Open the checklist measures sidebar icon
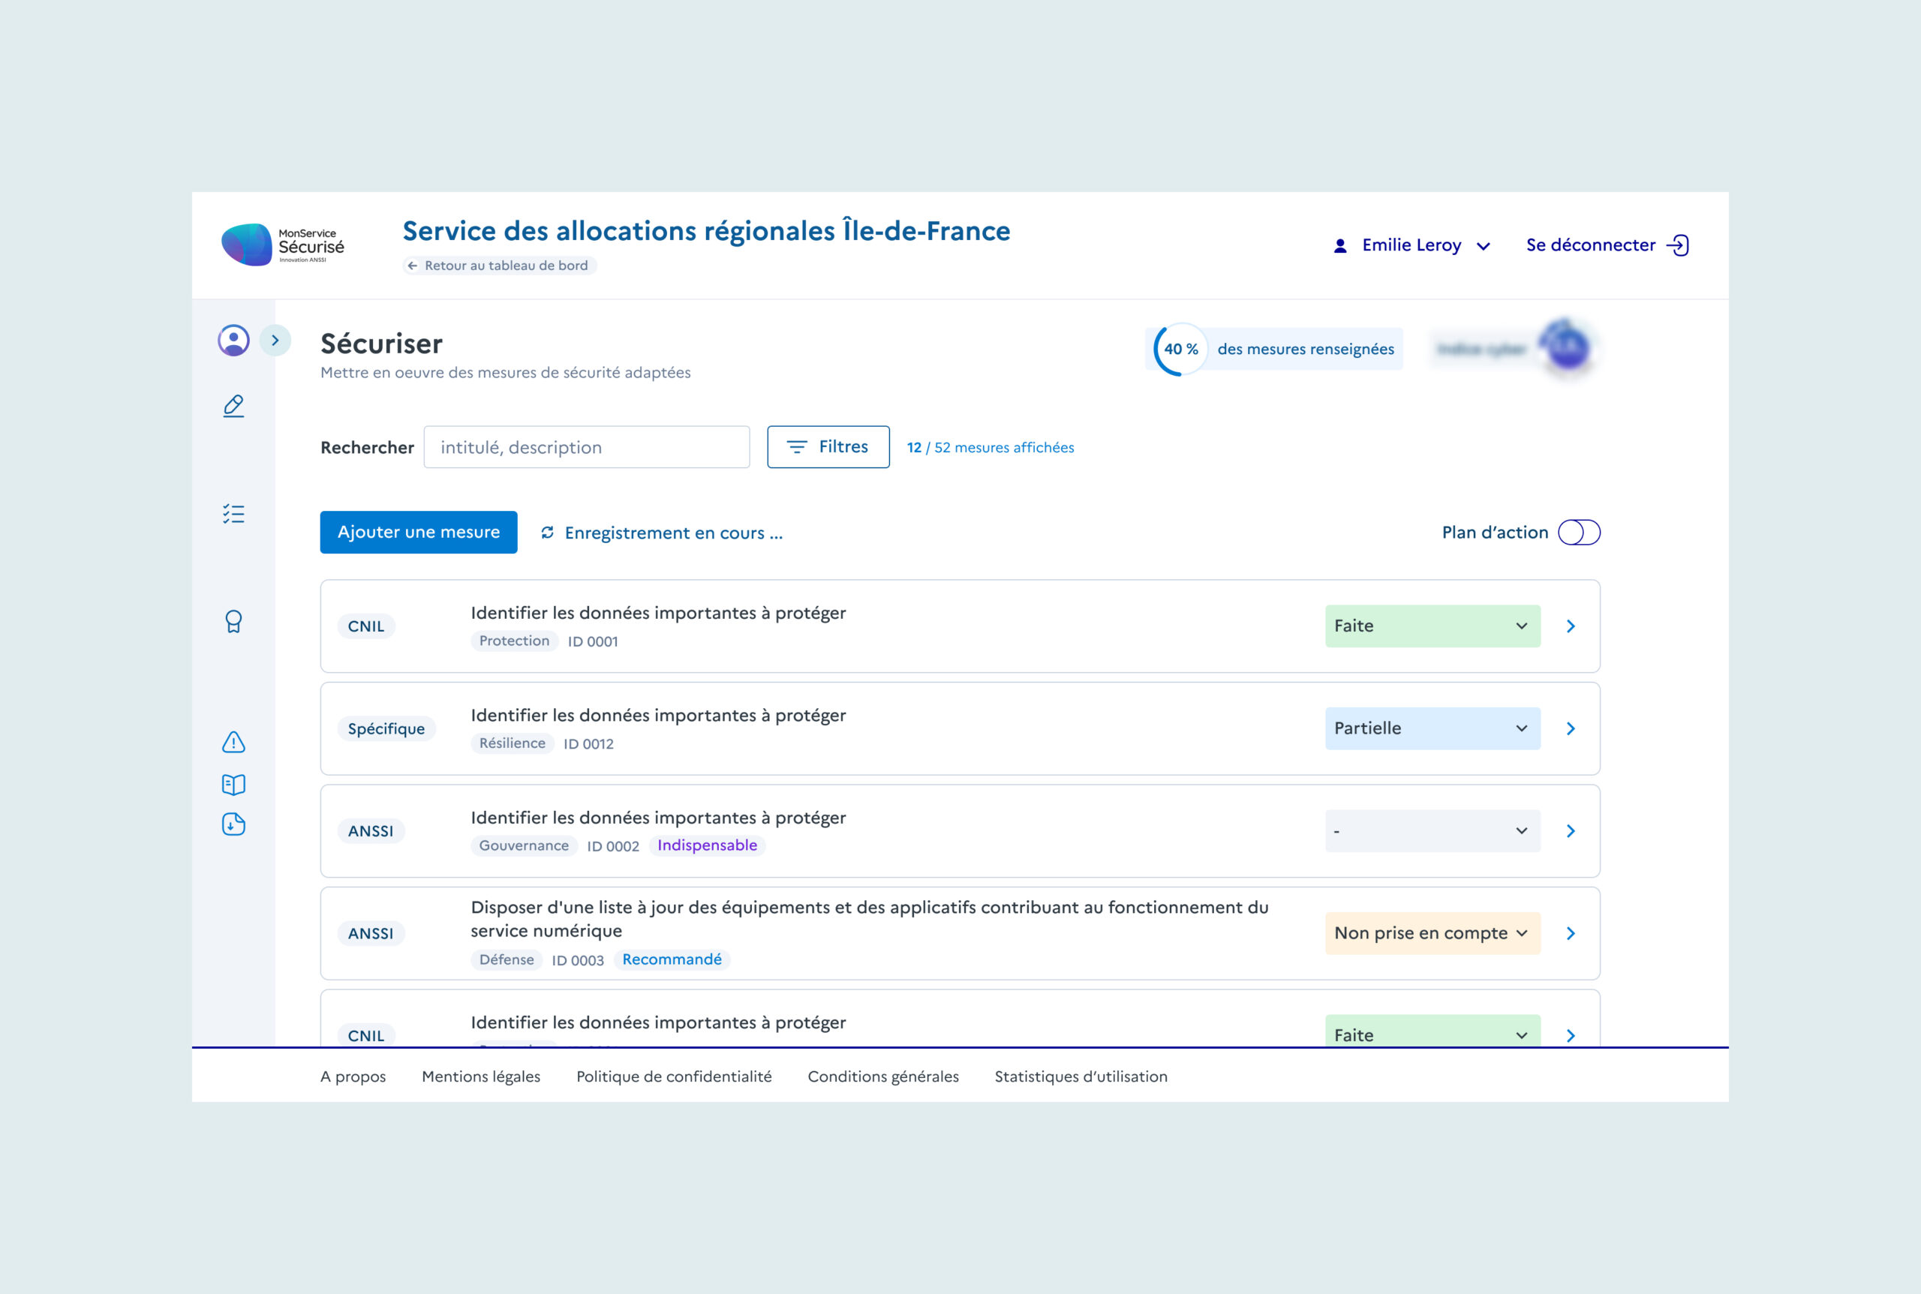Viewport: 1921px width, 1294px height. click(x=233, y=514)
